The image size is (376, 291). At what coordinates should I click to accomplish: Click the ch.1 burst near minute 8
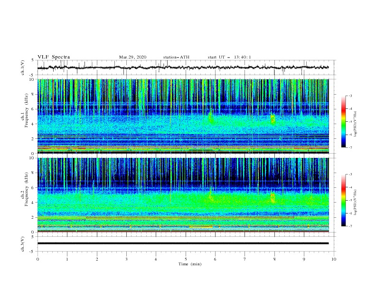[273, 118]
